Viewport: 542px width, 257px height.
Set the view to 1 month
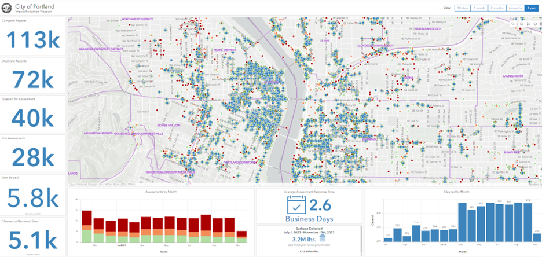(479, 8)
